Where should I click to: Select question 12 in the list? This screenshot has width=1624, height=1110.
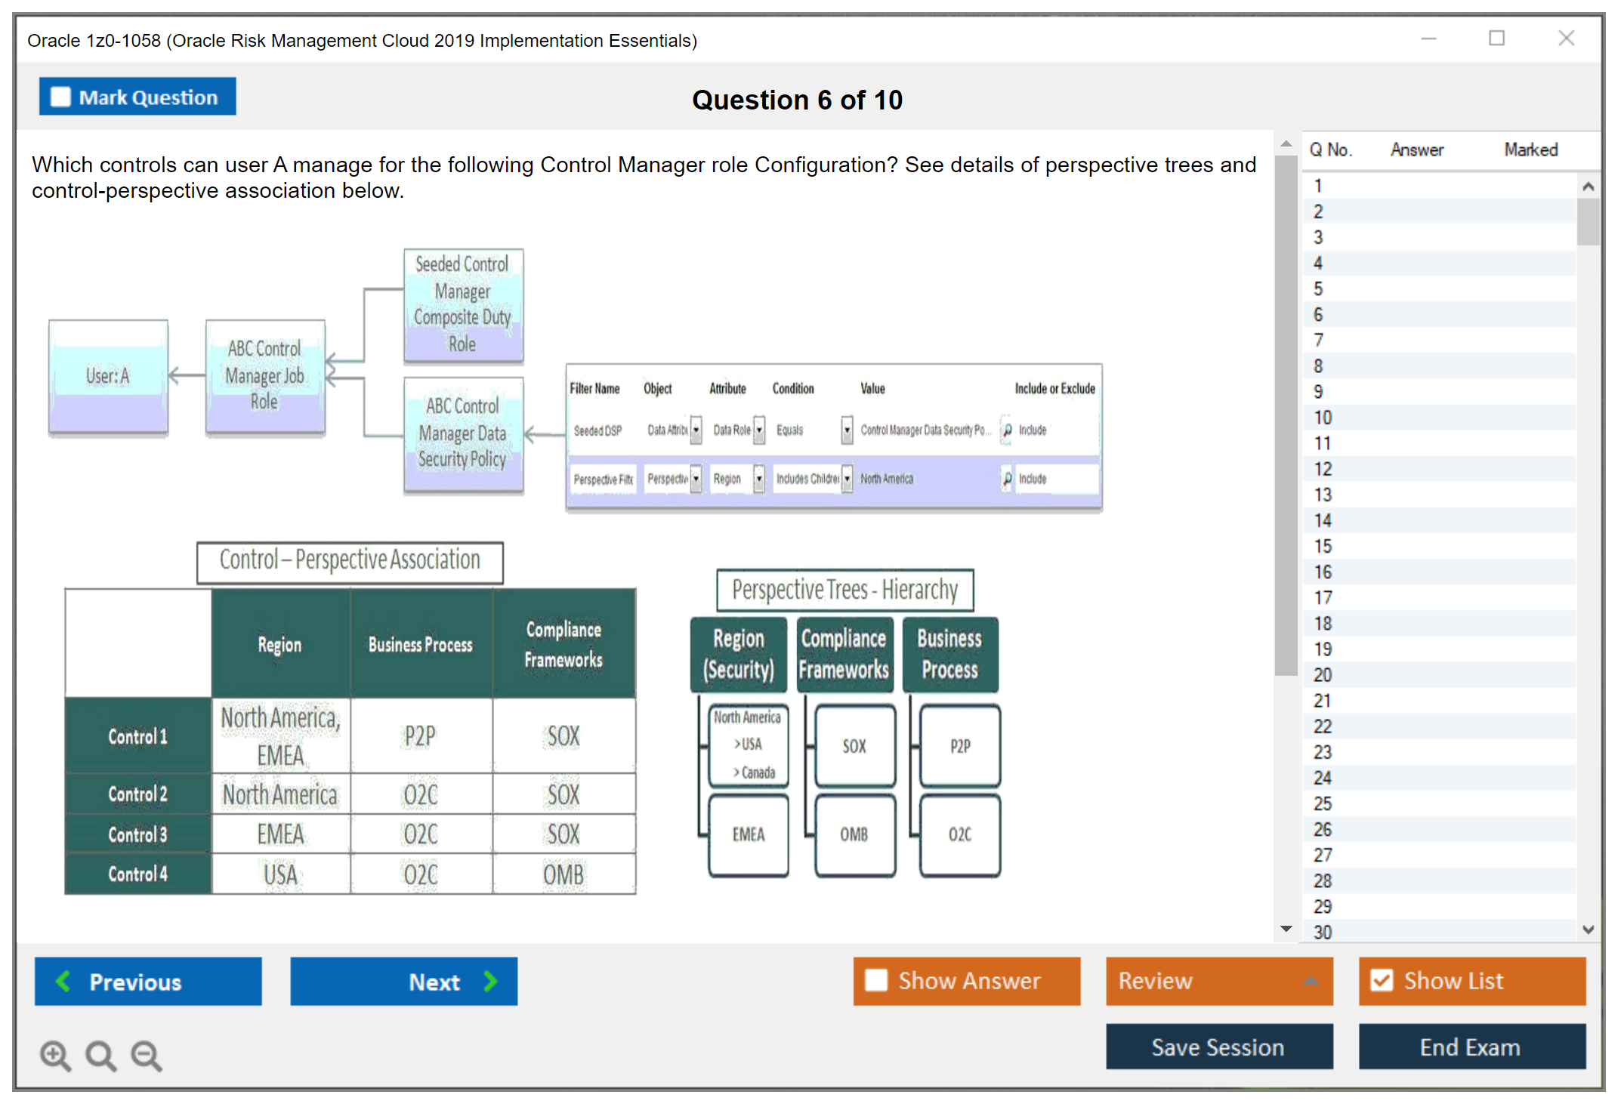coord(1323,469)
